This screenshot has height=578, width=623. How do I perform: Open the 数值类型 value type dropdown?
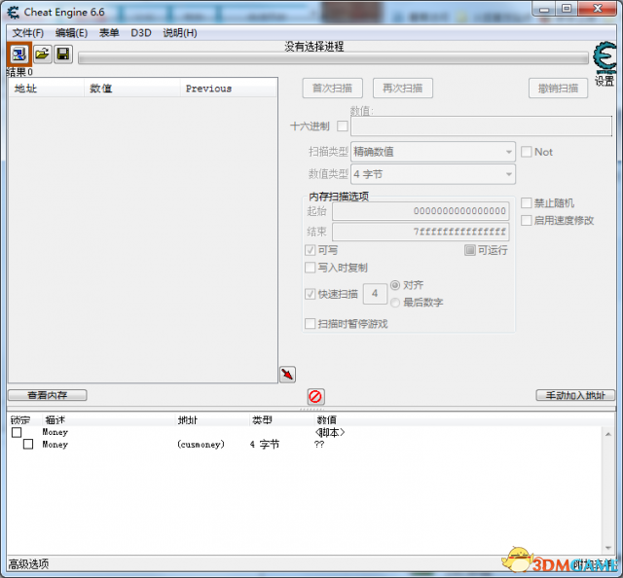433,174
